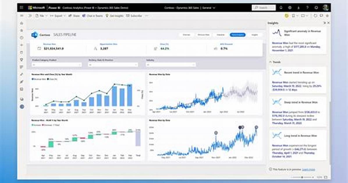Select the Overview page tab
Viewport: 348px width, 183px height.
[x=187, y=35]
